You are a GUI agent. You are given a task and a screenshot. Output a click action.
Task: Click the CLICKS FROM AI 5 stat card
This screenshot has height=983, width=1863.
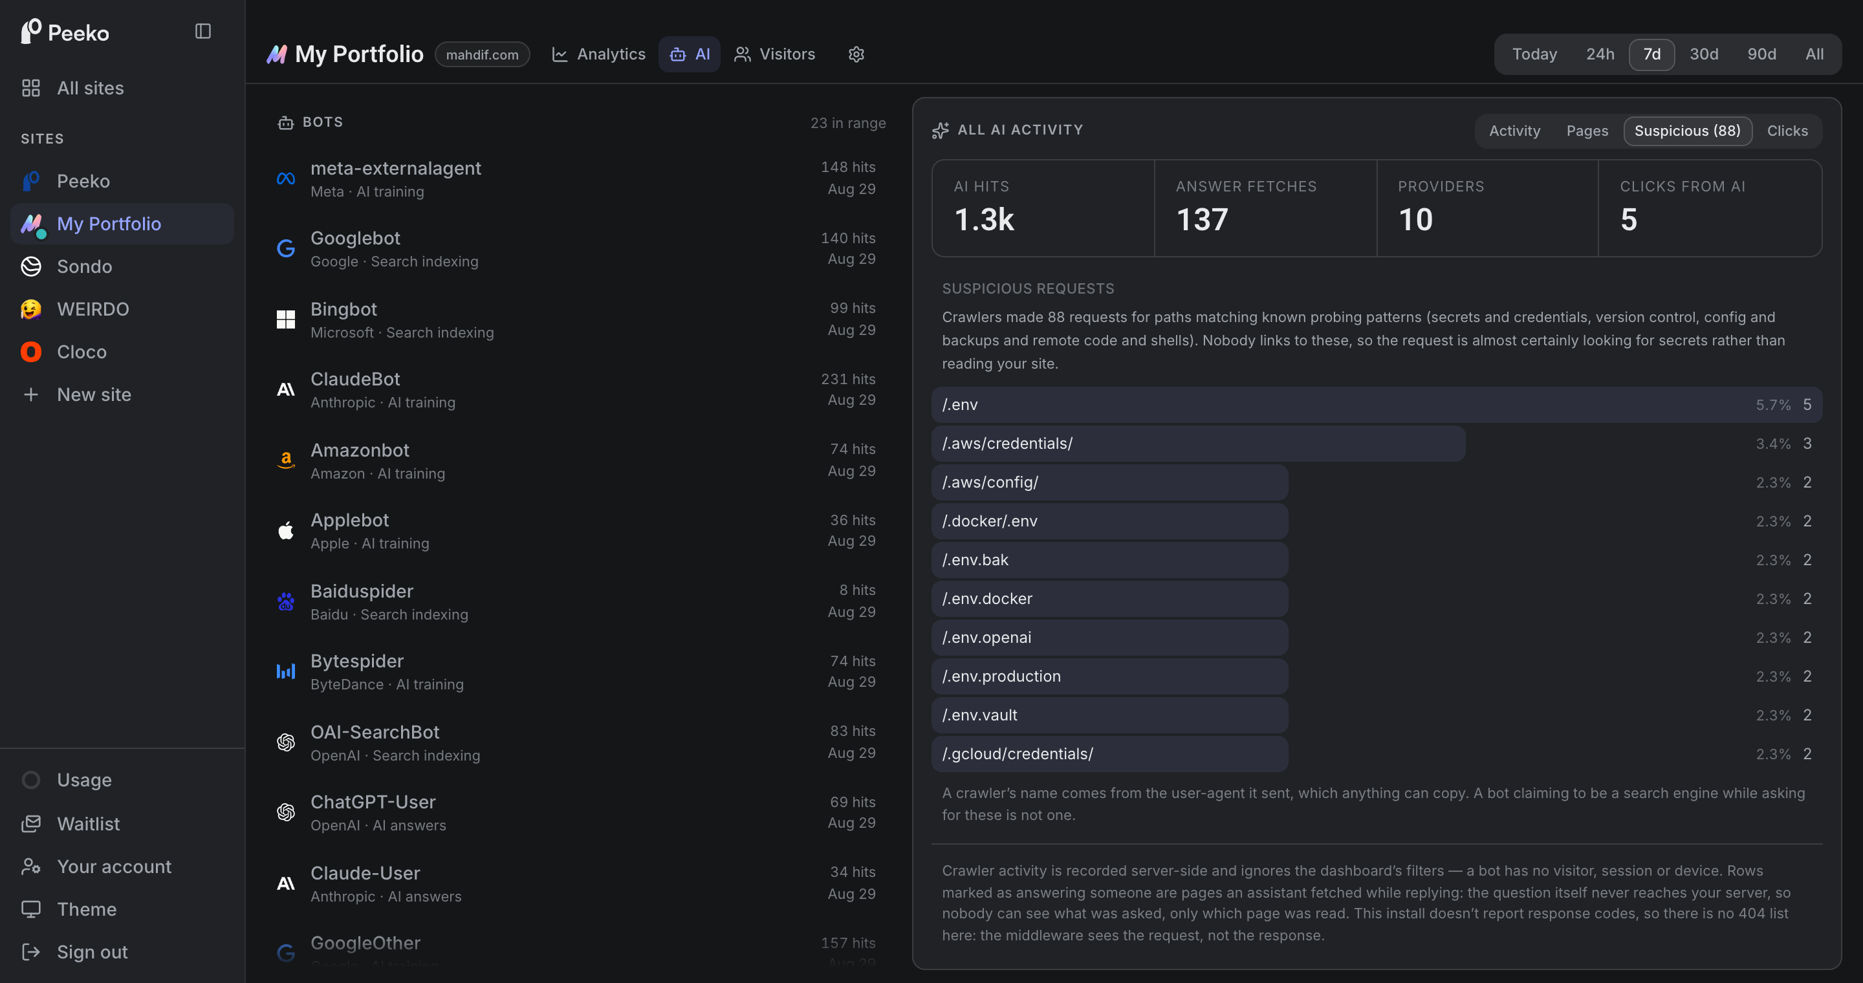(1710, 208)
